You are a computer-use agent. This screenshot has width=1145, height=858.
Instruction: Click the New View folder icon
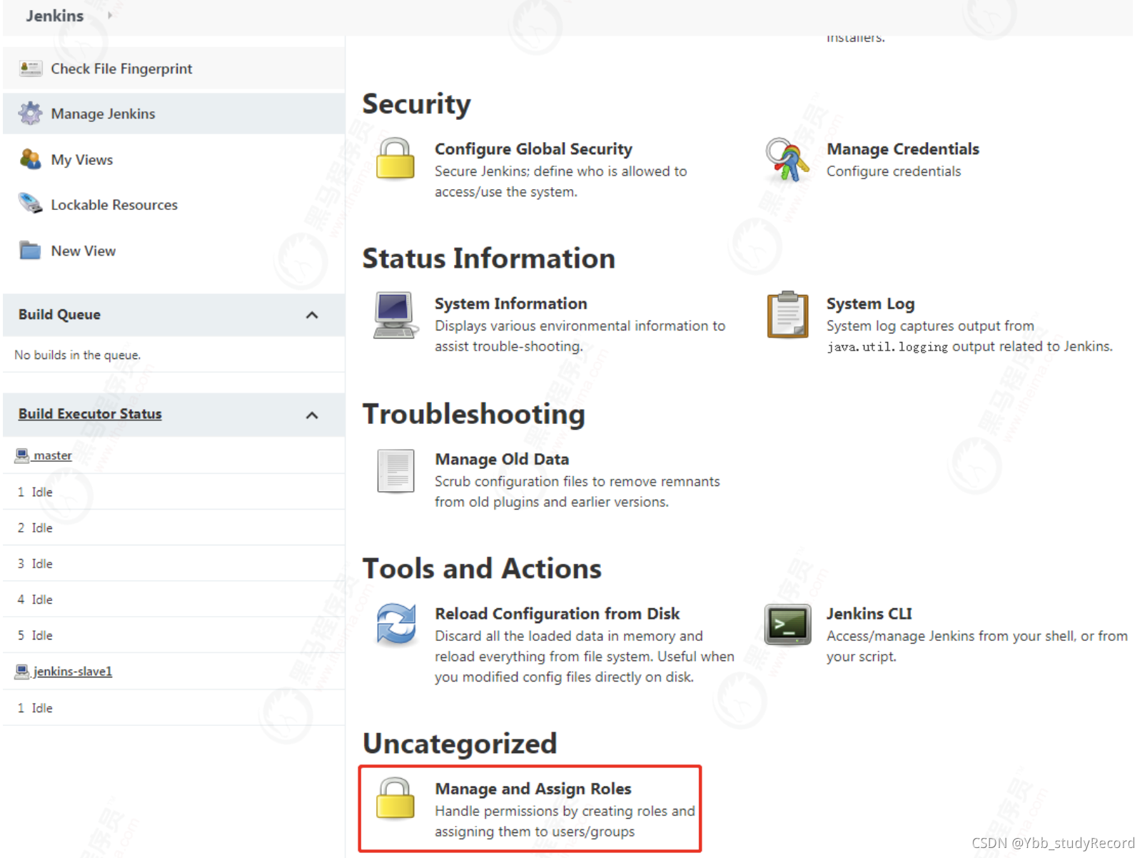[x=30, y=251]
